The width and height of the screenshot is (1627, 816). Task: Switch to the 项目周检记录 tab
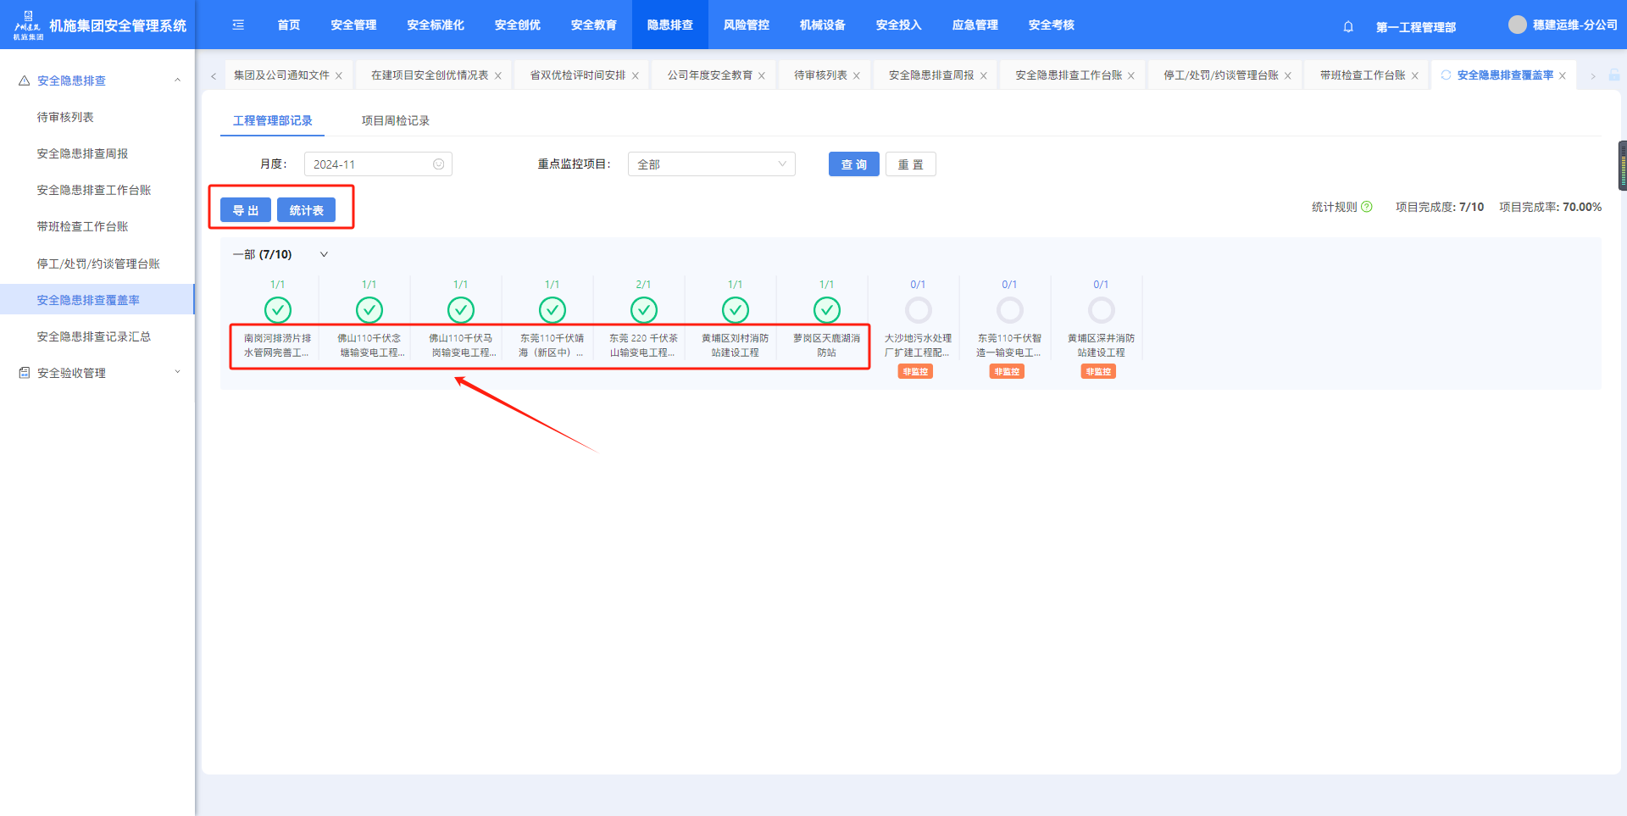point(395,120)
